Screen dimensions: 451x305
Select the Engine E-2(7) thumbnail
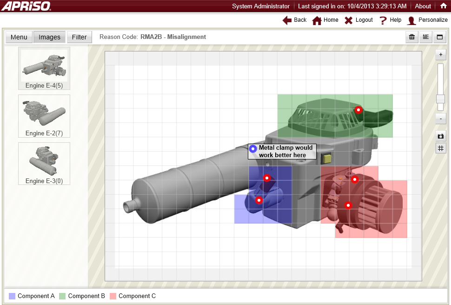(44, 116)
